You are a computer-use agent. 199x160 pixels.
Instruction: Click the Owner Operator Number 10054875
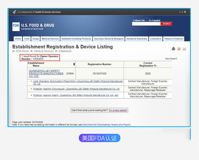pos(38,59)
